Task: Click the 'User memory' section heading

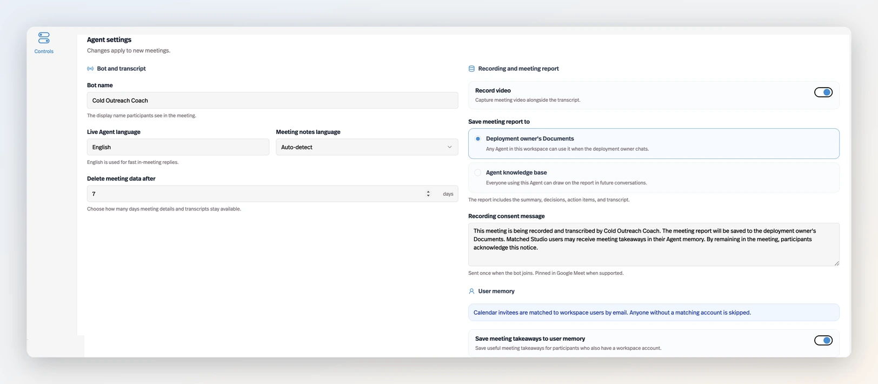Action: (496, 292)
